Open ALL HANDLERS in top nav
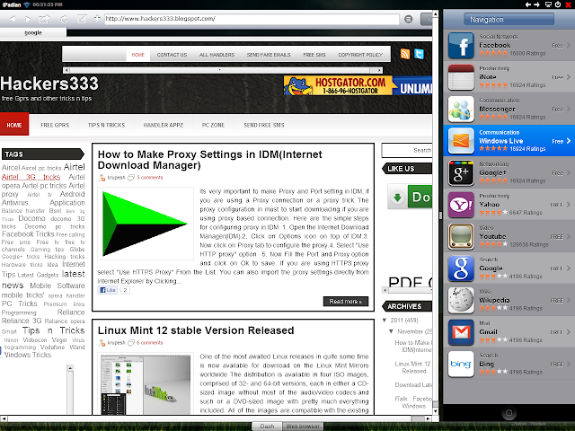575x431 pixels. (x=217, y=55)
